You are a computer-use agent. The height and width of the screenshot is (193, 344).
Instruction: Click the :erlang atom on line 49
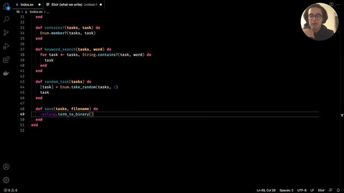tap(48, 114)
